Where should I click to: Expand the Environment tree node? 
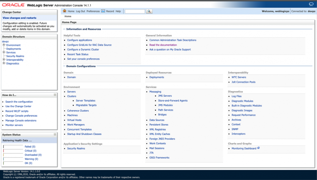click(4, 45)
